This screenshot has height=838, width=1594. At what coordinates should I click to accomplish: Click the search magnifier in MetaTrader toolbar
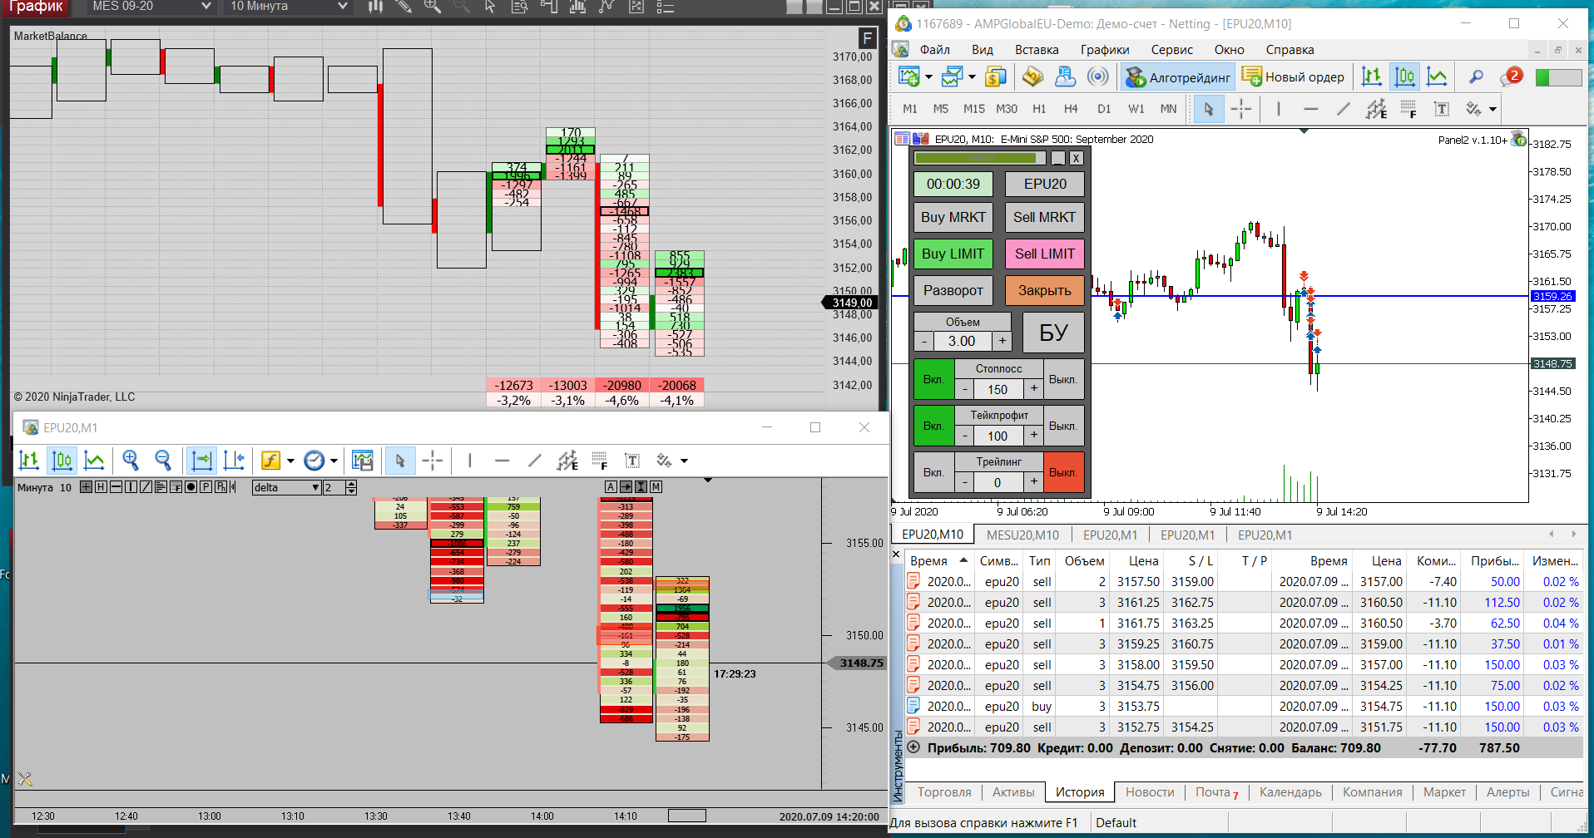(1476, 77)
